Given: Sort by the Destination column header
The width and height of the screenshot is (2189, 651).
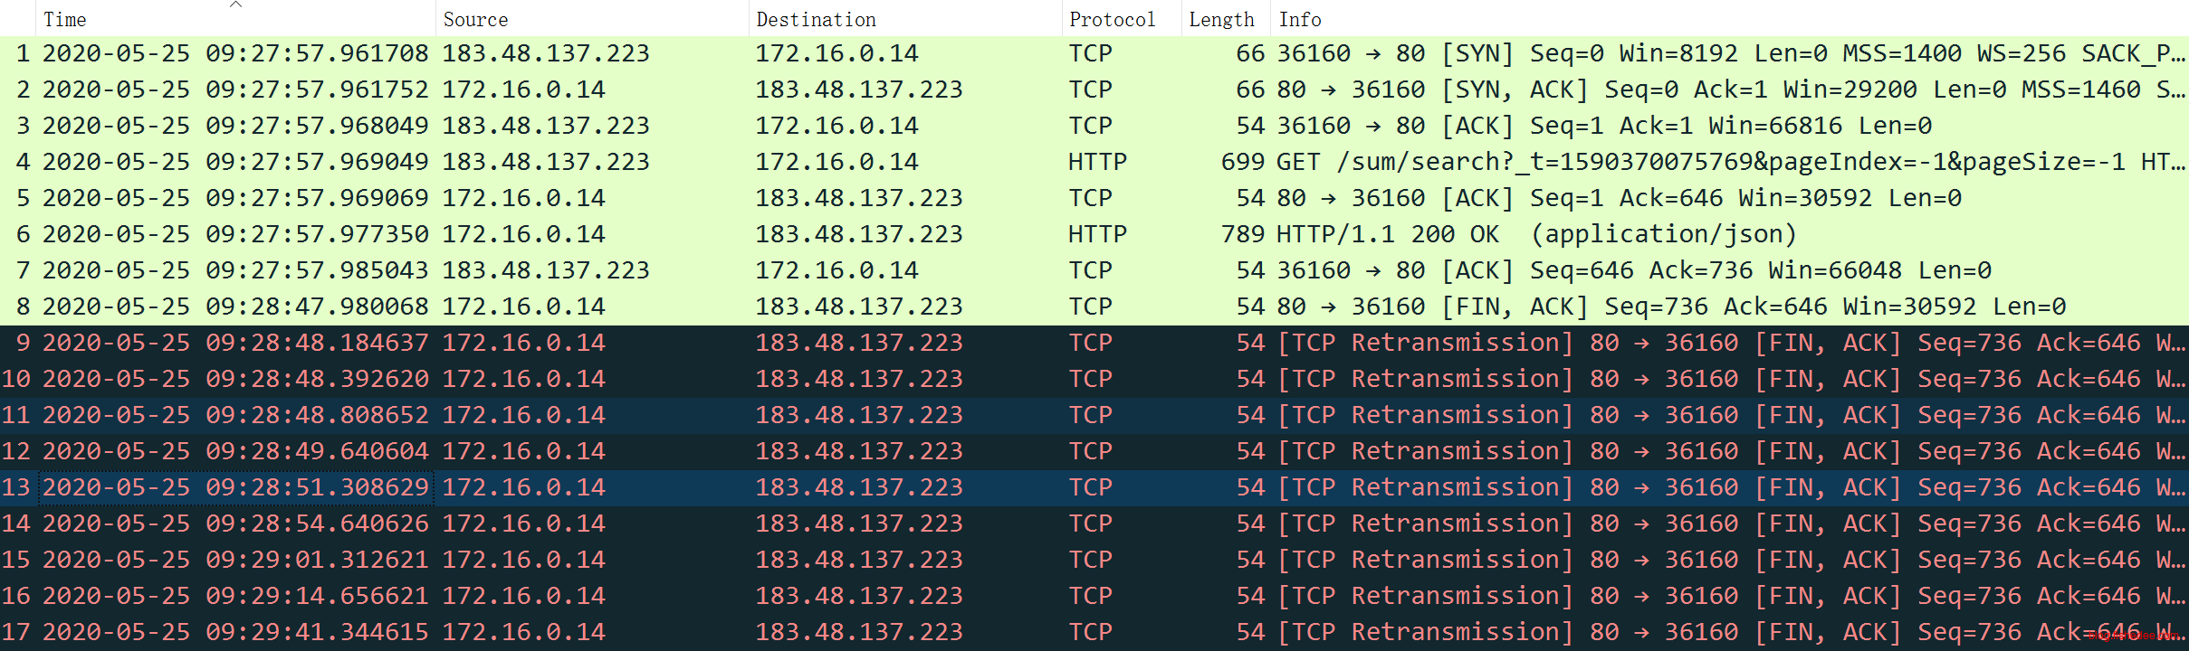Looking at the screenshot, I should [x=816, y=19].
